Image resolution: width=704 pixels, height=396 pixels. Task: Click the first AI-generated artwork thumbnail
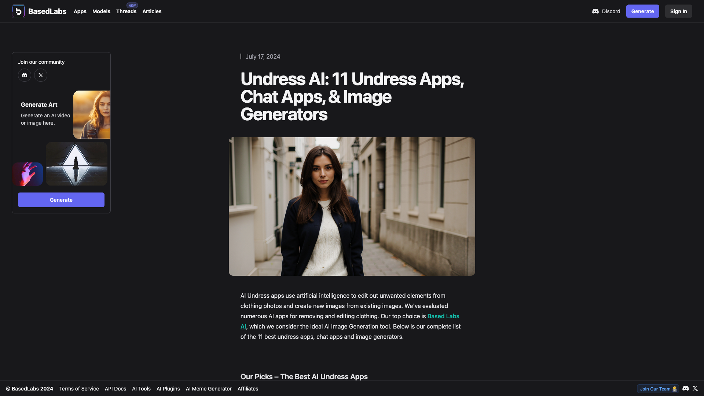pyautogui.click(x=92, y=115)
